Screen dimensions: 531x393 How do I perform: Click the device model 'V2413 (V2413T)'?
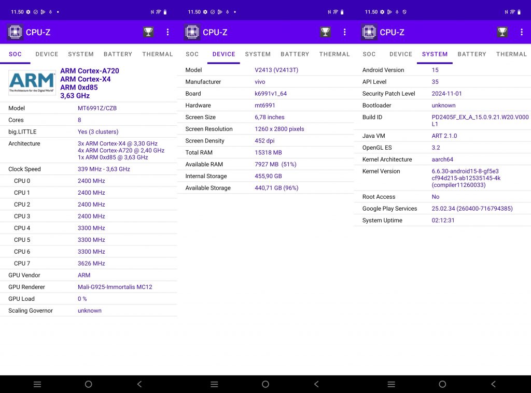point(276,70)
